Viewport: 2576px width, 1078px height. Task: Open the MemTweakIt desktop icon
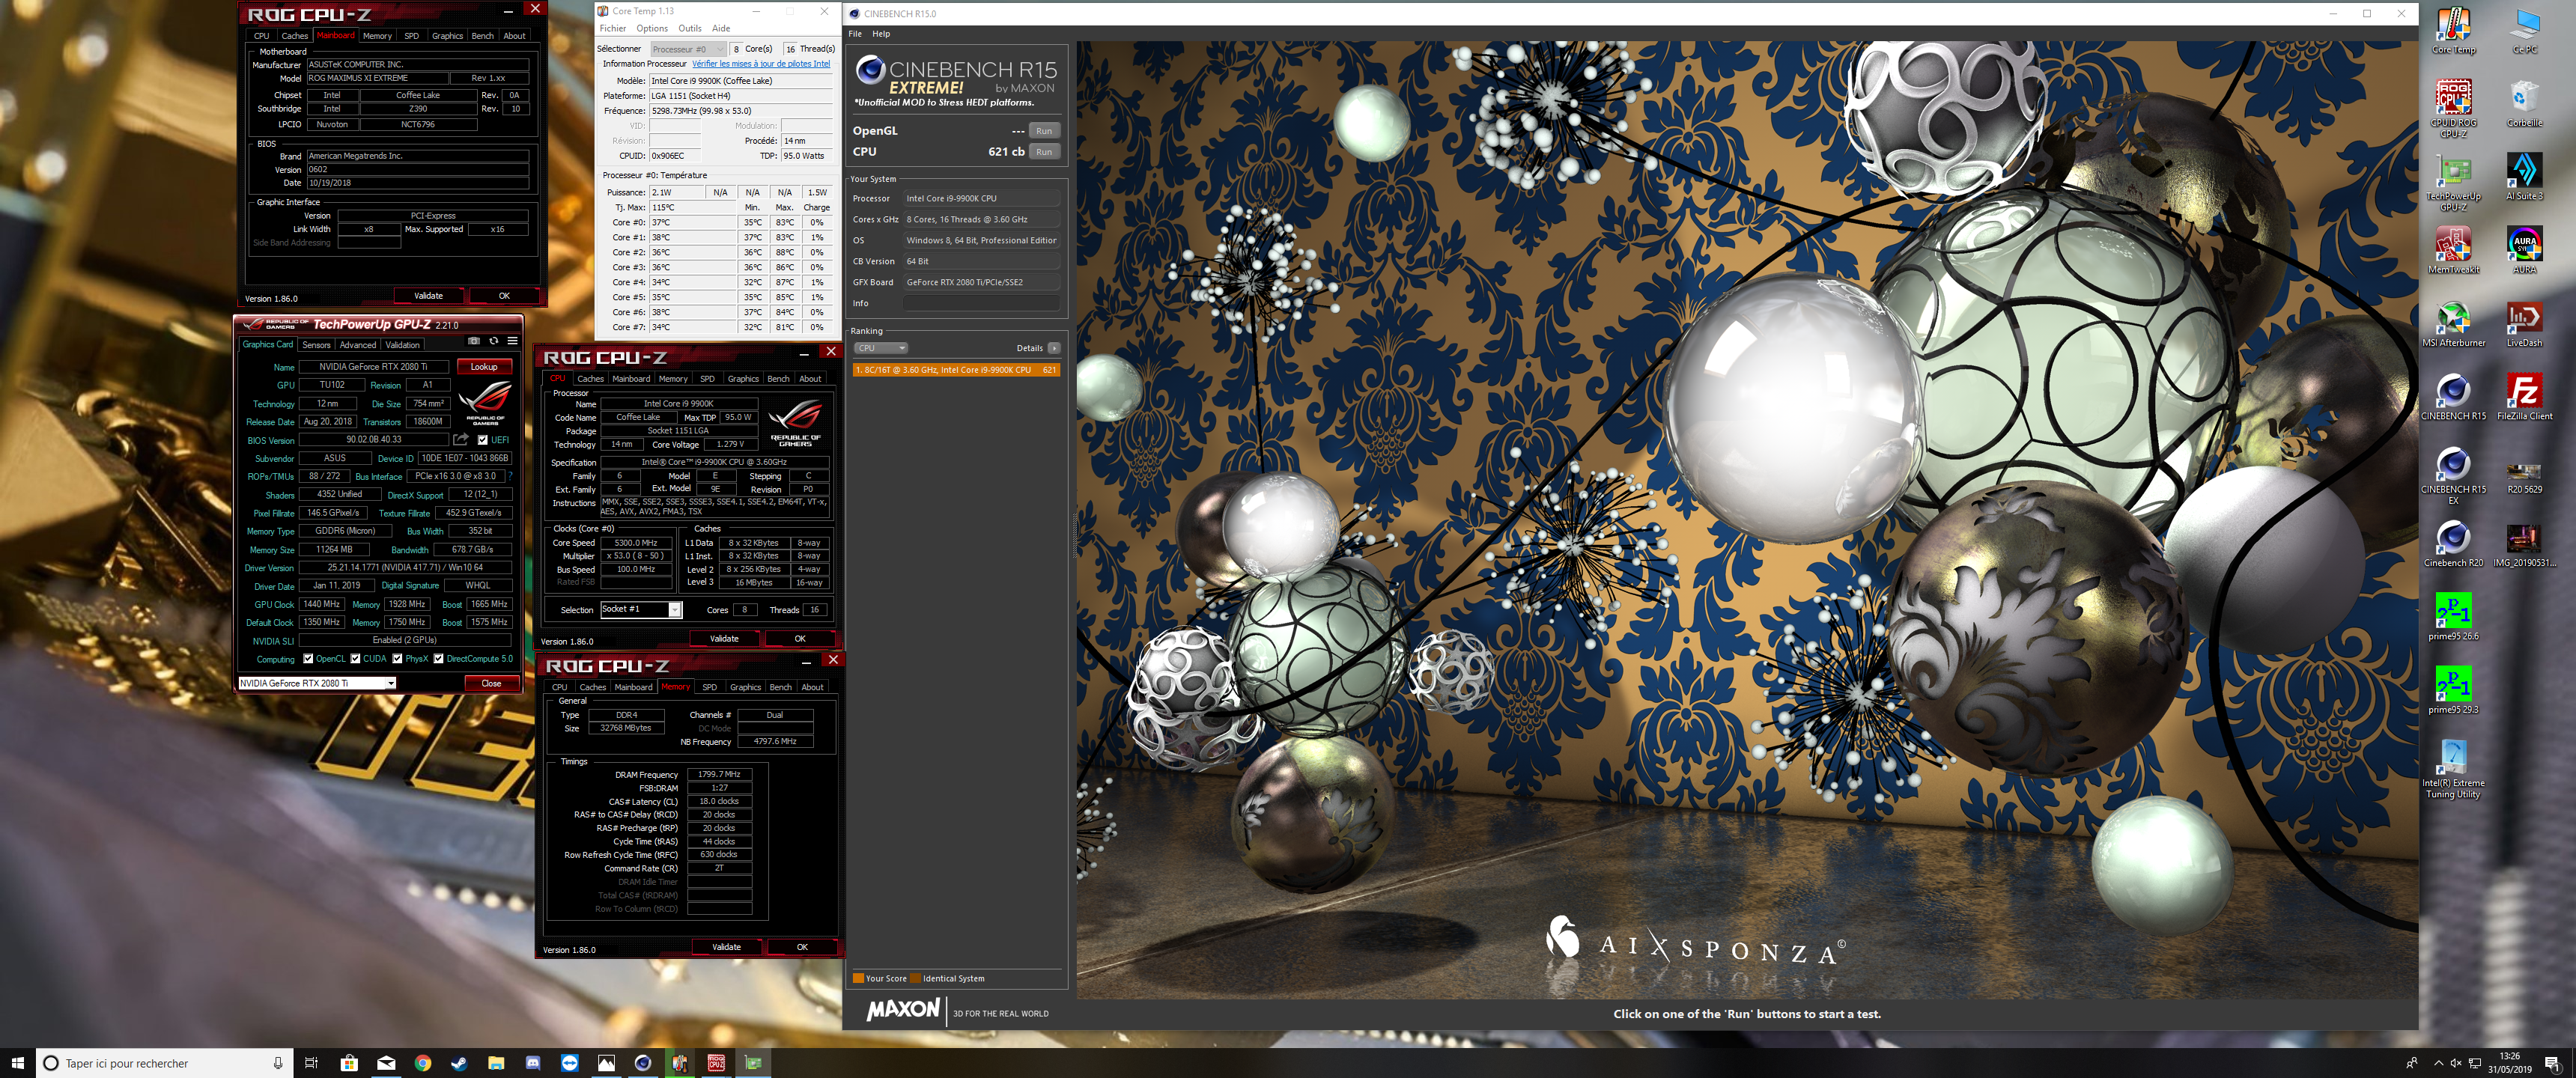(2453, 249)
